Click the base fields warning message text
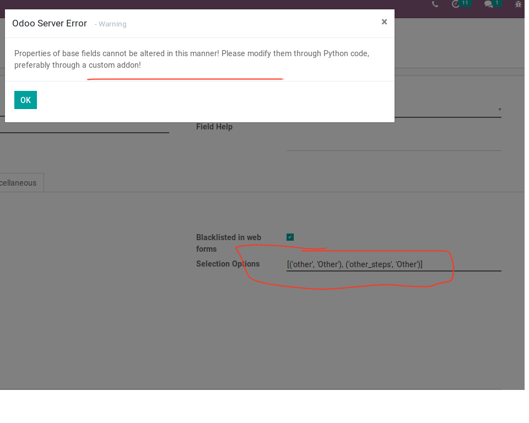Viewport: 529px width, 423px height. (x=191, y=59)
